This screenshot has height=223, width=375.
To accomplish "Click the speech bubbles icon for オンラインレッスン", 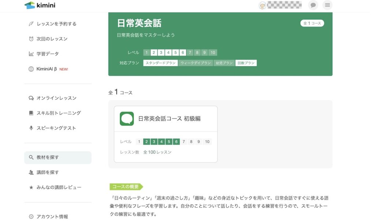I will [31, 98].
